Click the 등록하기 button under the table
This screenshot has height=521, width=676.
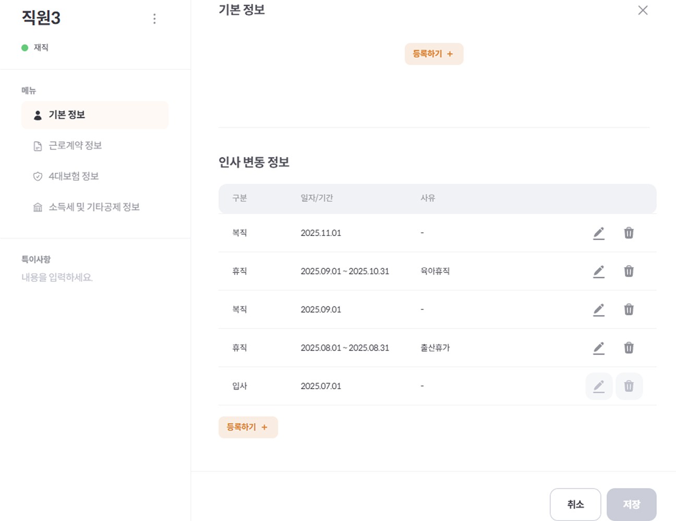248,427
